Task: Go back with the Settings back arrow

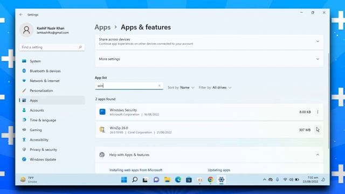Action: tap(21, 15)
